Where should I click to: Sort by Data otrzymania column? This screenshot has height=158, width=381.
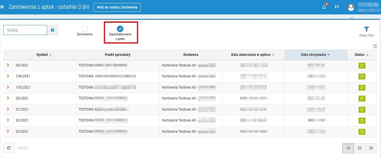[316, 55]
